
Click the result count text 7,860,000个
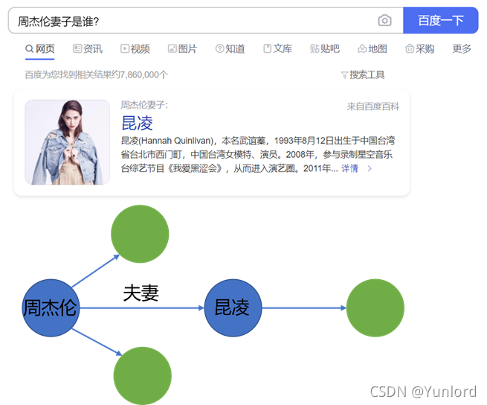click(x=143, y=74)
